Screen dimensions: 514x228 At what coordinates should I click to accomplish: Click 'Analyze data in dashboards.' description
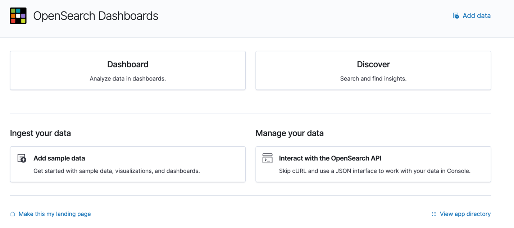point(128,79)
